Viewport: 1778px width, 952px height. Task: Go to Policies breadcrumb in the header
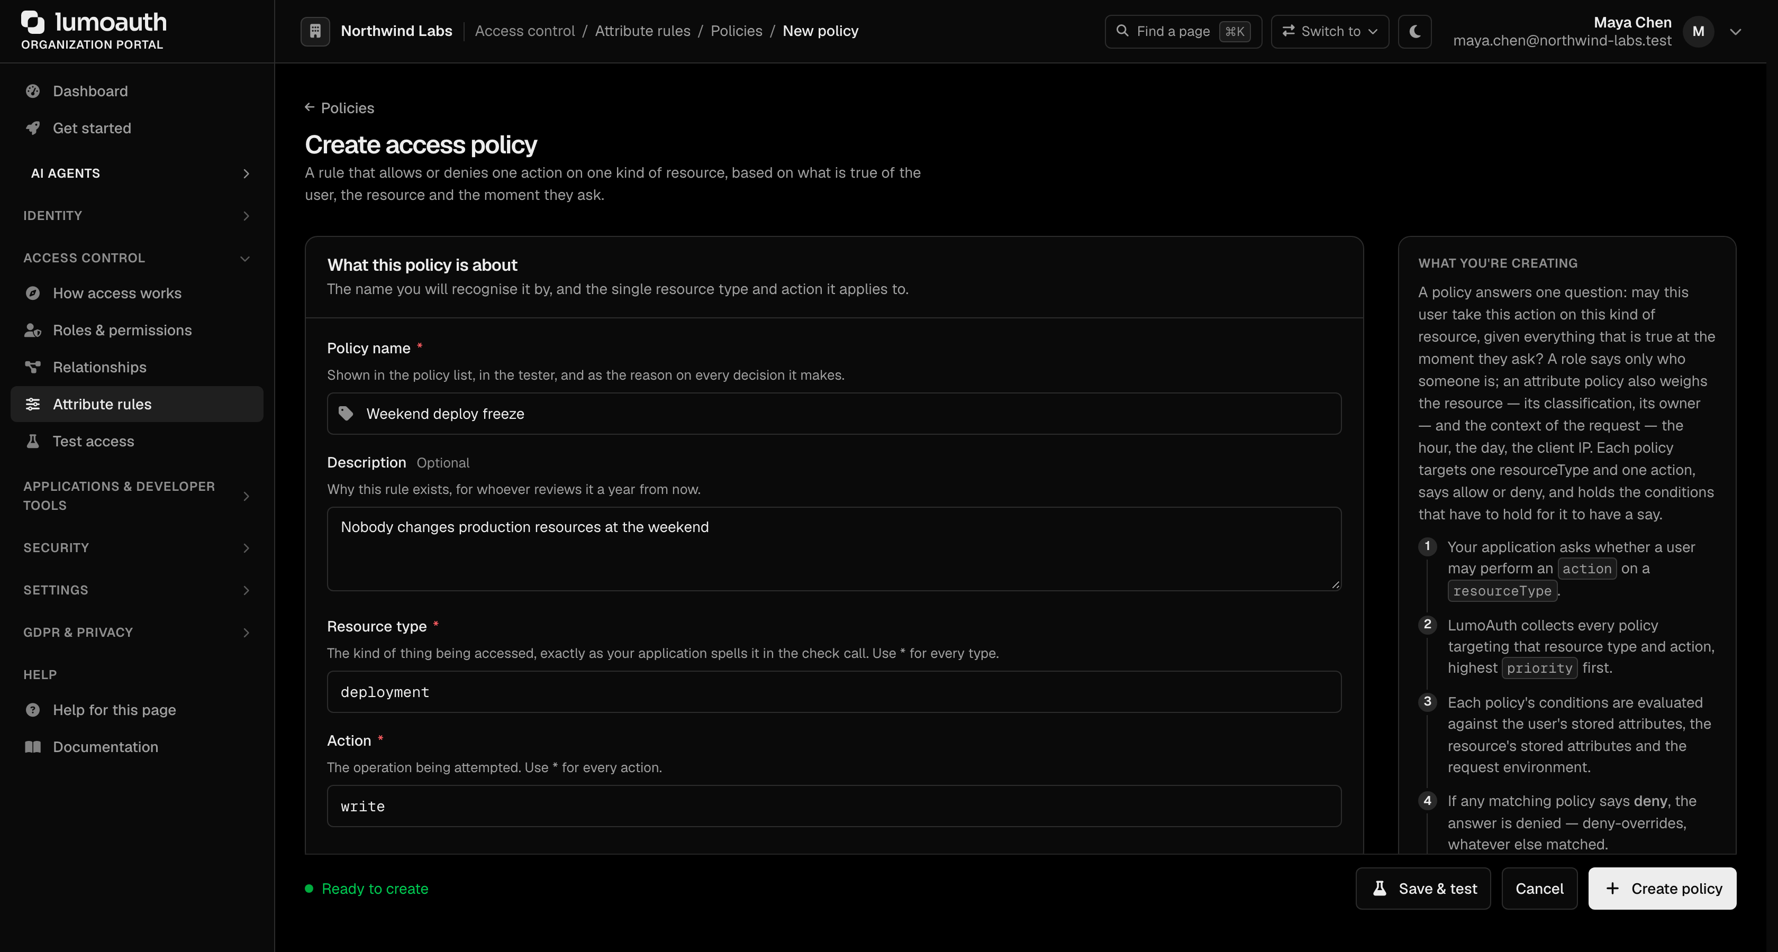[x=737, y=31]
